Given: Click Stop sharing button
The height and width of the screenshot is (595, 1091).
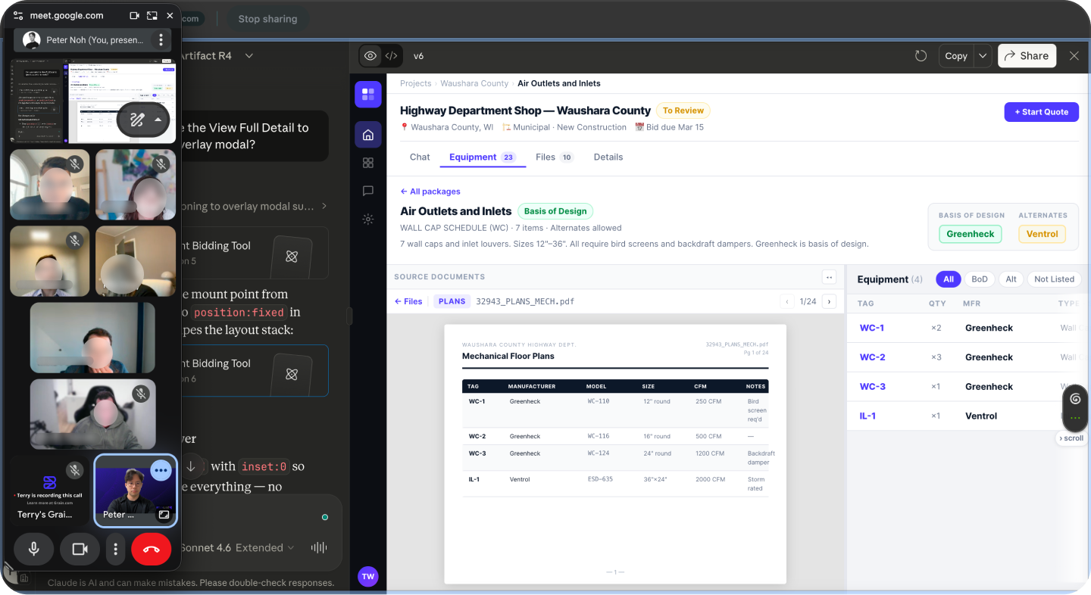Looking at the screenshot, I should coord(267,19).
